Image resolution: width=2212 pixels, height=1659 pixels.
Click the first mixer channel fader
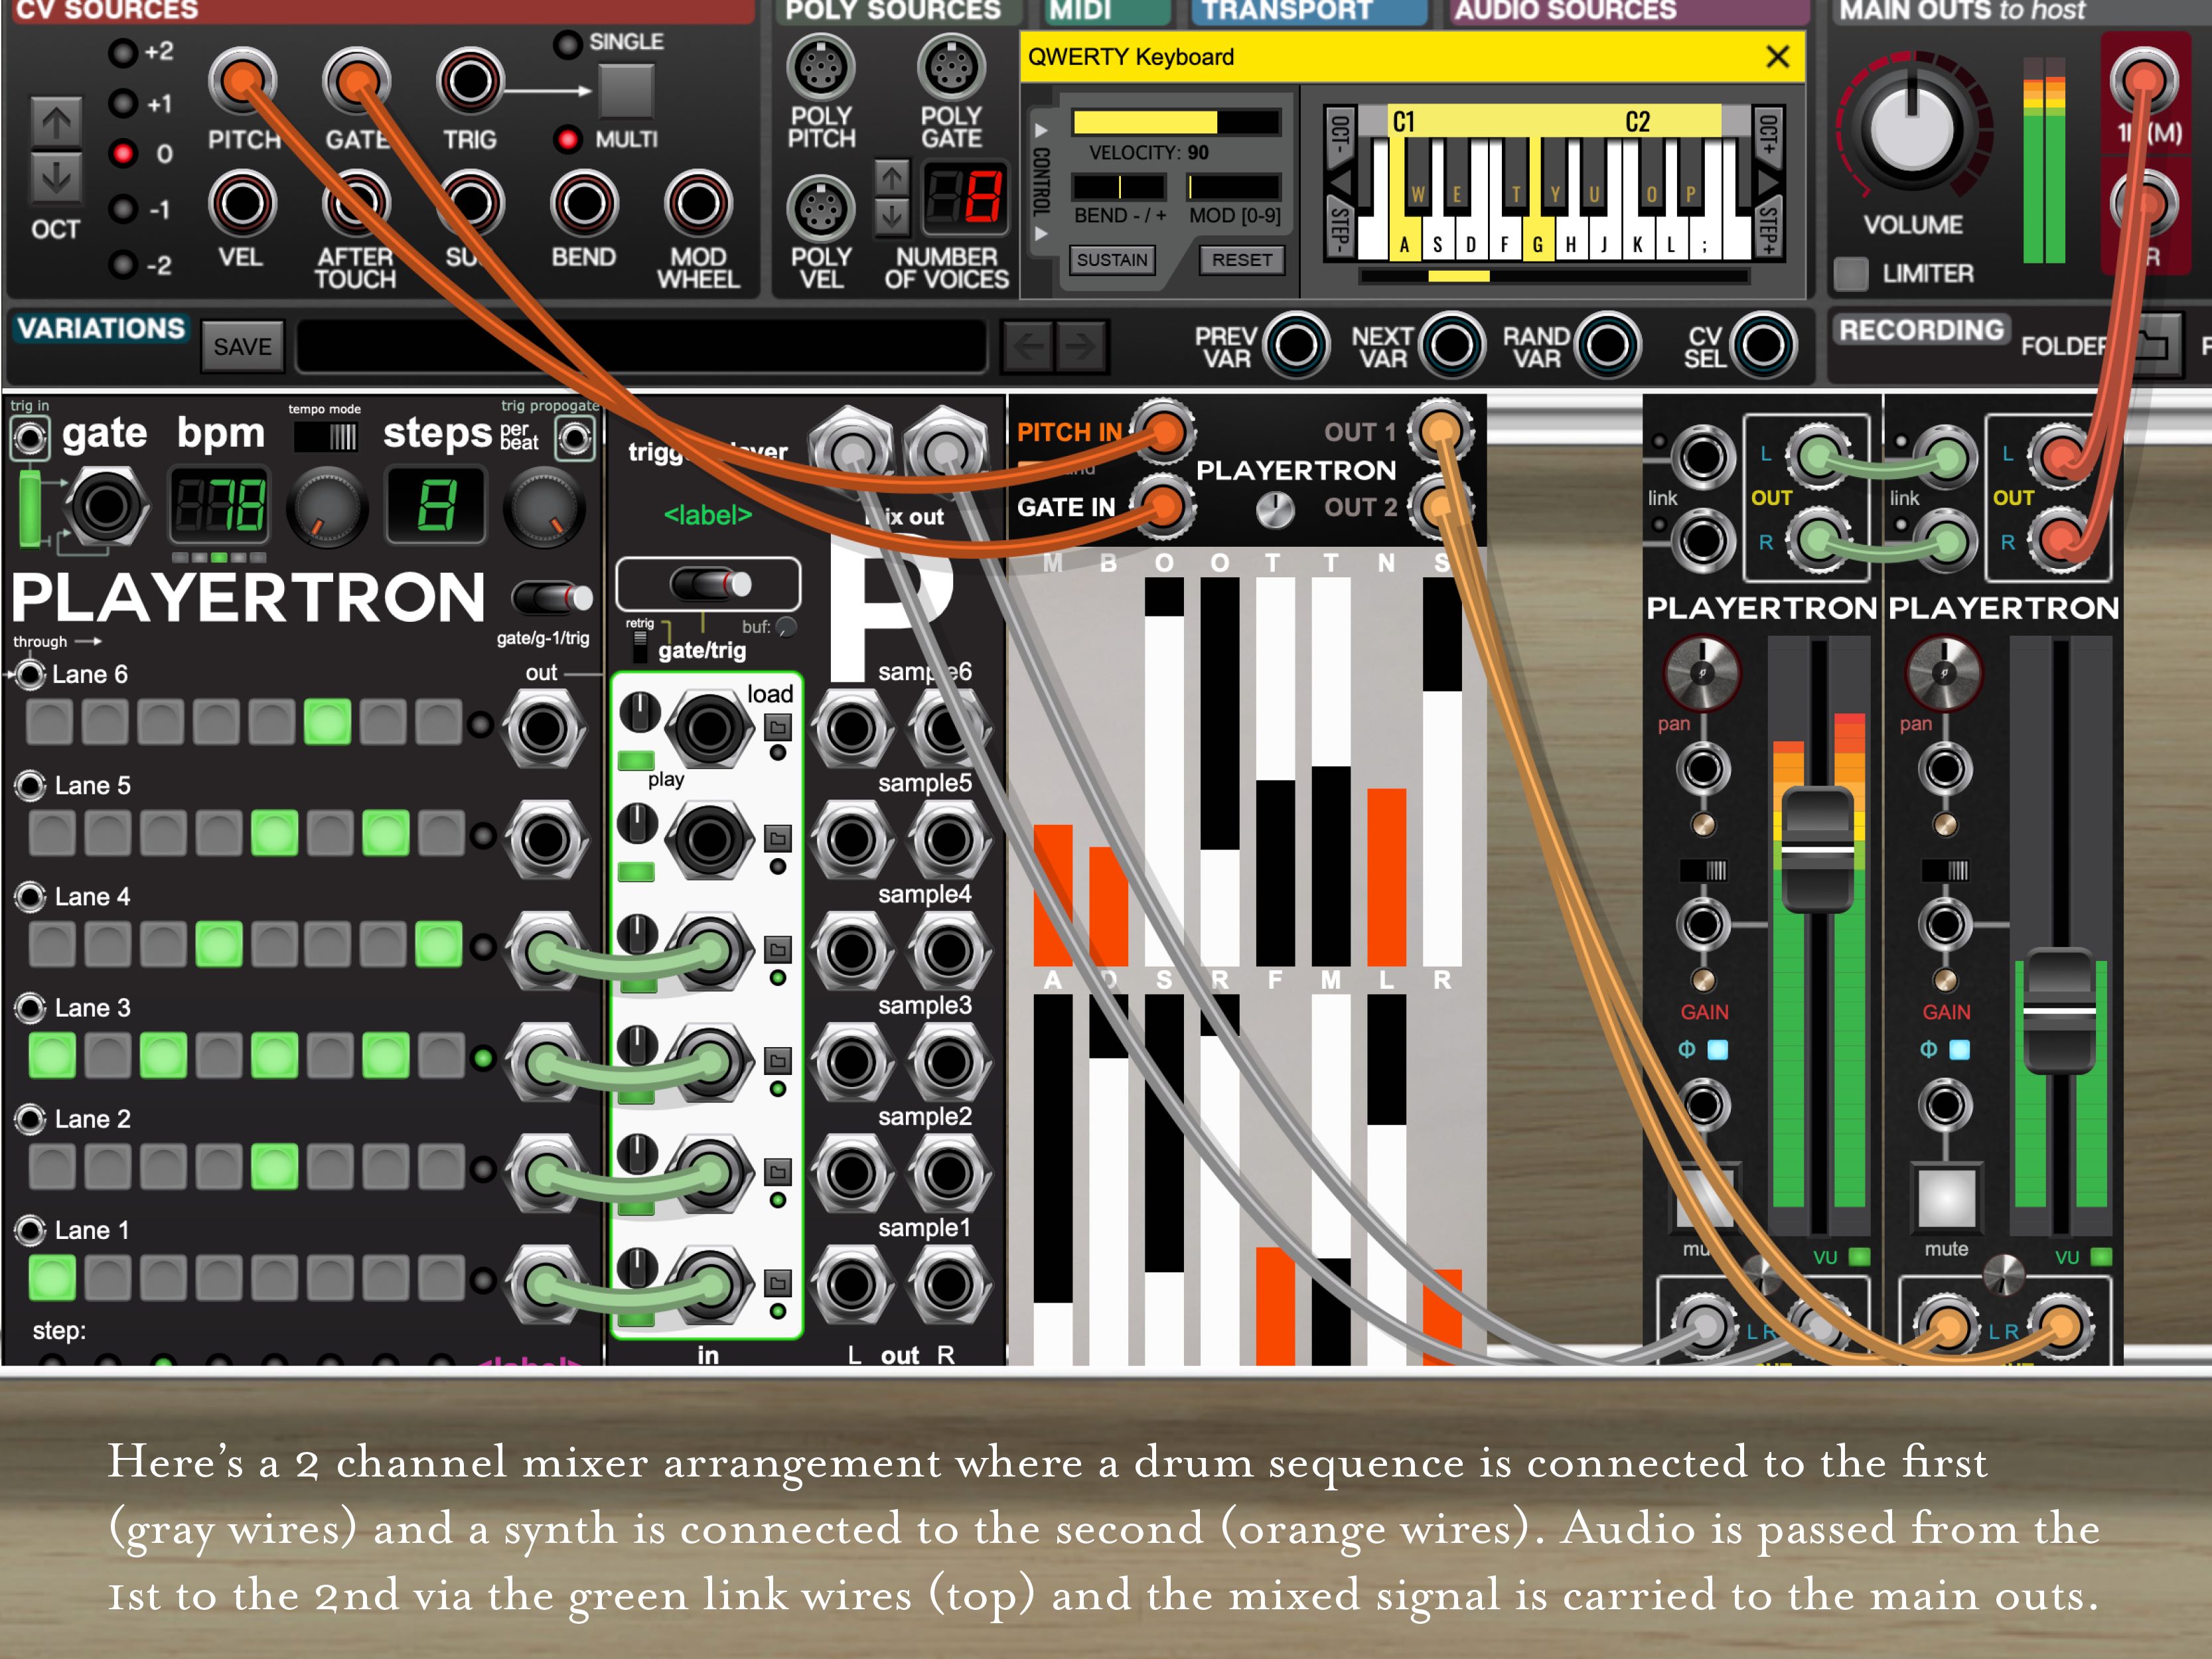point(1817,850)
